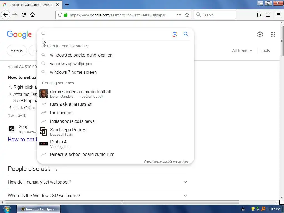Click the Google logo
The image size is (284, 213).
(x=19, y=34)
